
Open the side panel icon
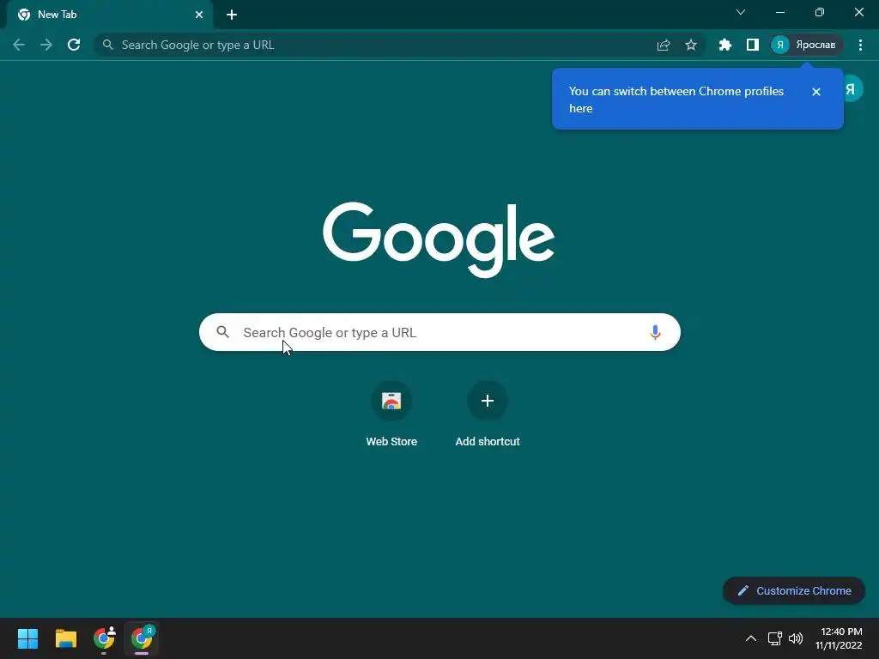752,45
